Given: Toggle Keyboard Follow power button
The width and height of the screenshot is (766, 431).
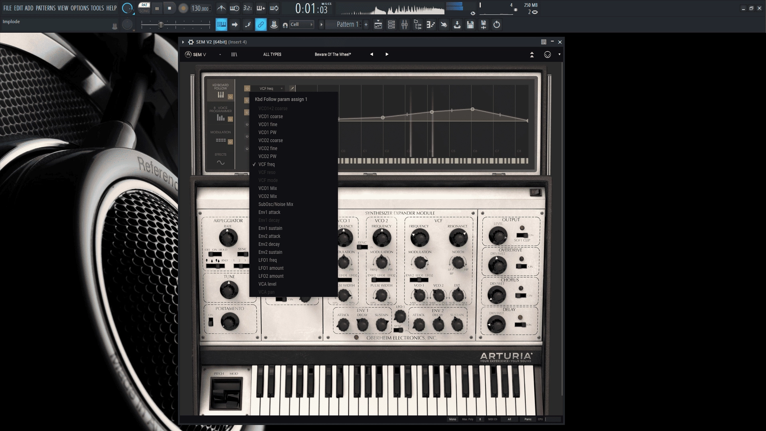Looking at the screenshot, I should tap(230, 97).
